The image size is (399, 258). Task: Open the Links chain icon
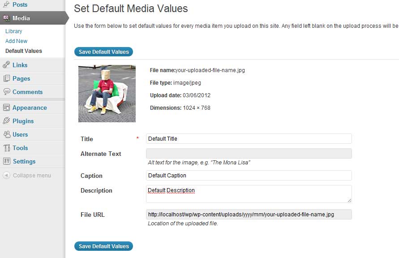tap(6, 65)
